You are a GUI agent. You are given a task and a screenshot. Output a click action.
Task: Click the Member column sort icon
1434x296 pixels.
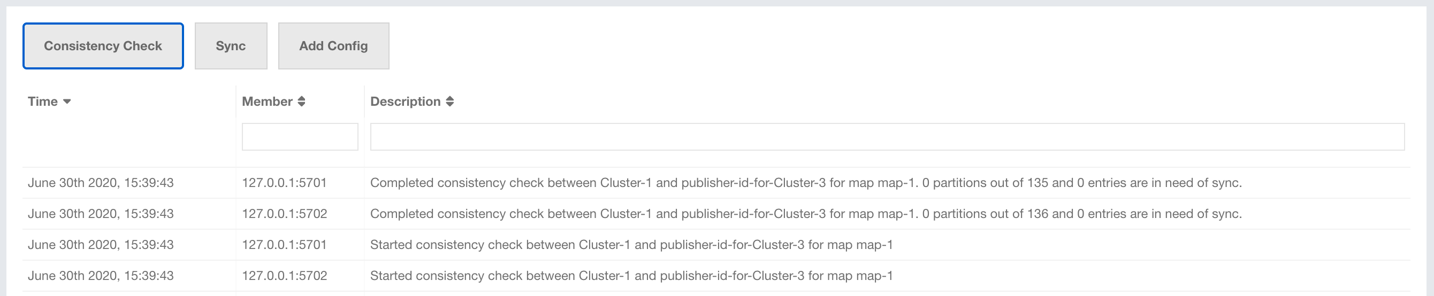click(301, 102)
